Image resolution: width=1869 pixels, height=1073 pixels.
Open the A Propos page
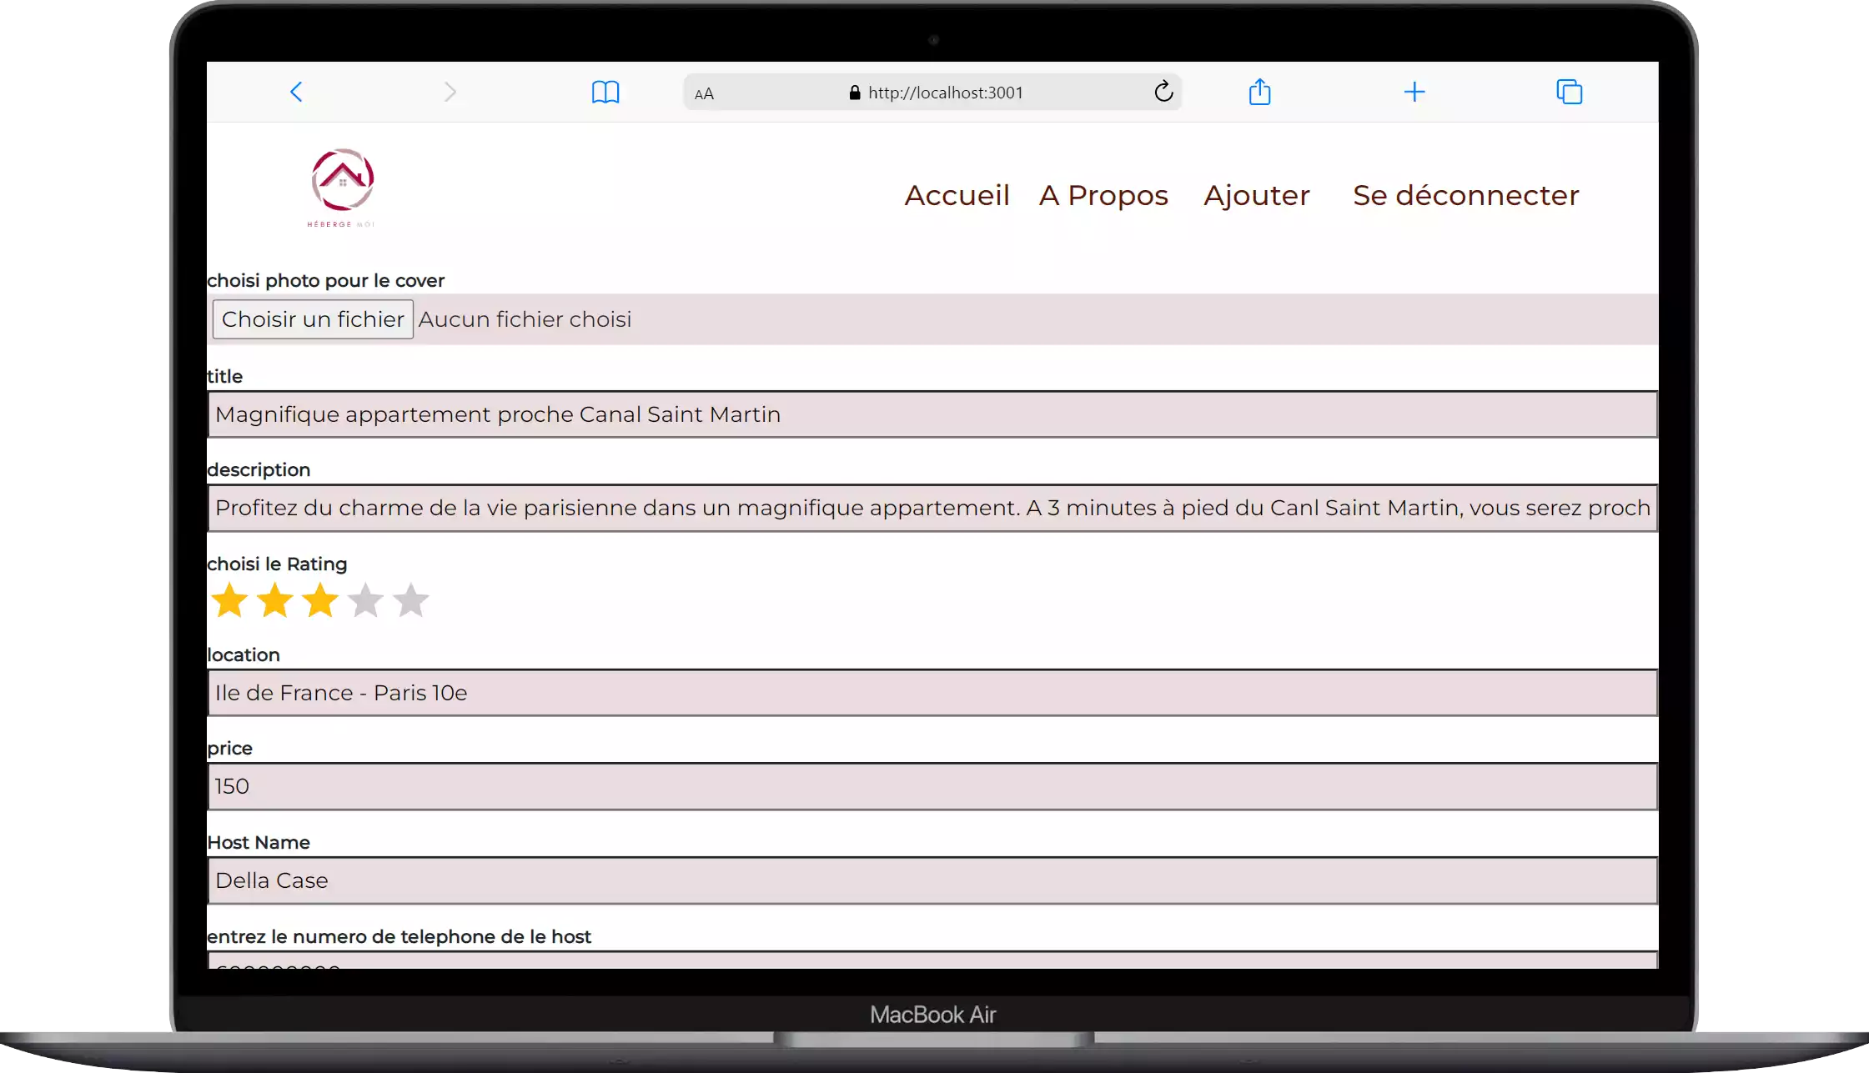(x=1103, y=195)
